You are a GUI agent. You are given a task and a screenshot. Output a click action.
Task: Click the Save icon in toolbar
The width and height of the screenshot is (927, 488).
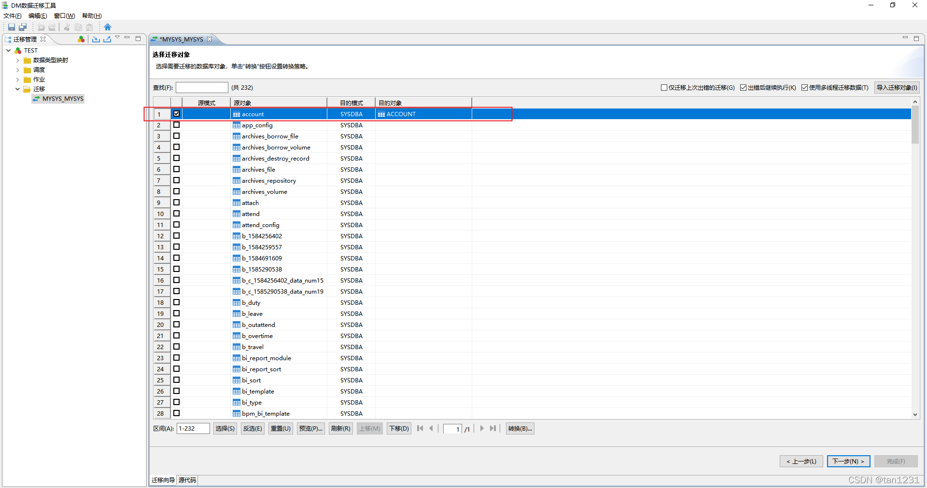12,27
